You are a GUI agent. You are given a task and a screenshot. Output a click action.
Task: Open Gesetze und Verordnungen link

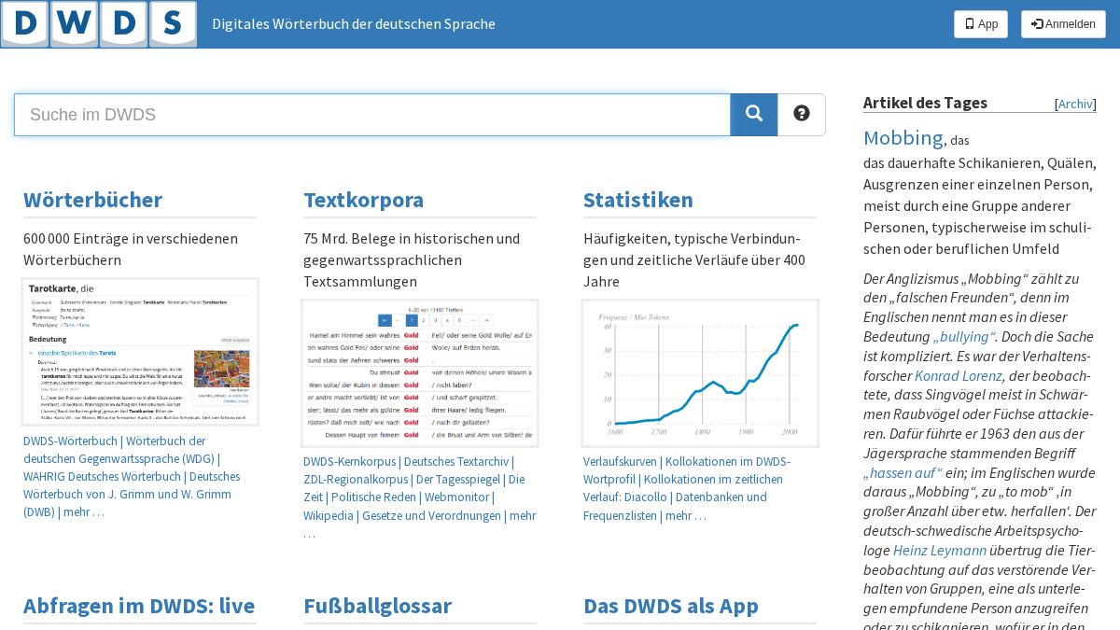coord(432,515)
